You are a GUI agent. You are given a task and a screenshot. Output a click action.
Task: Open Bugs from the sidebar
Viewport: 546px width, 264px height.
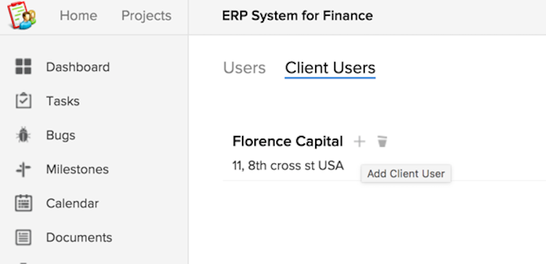[x=60, y=135]
